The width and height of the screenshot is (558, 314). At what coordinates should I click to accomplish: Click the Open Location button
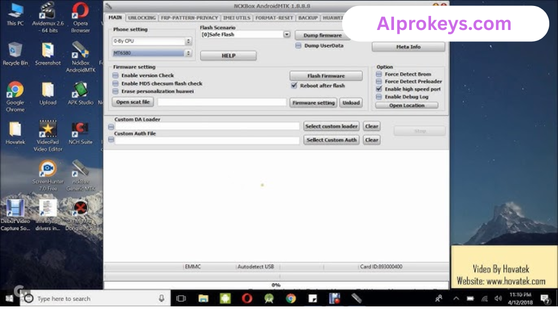(x=407, y=105)
